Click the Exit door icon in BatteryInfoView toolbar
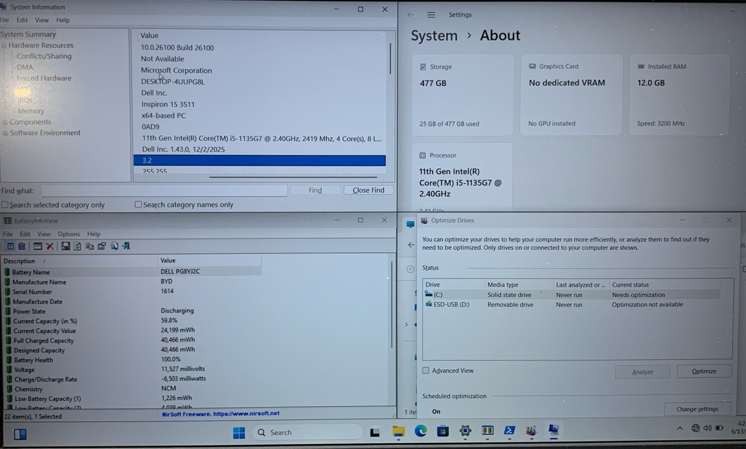 (126, 246)
